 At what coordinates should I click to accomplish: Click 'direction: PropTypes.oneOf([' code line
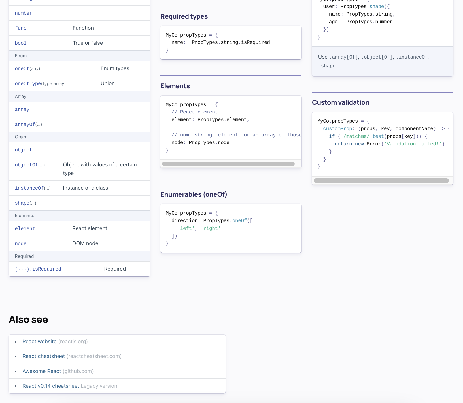click(212, 221)
